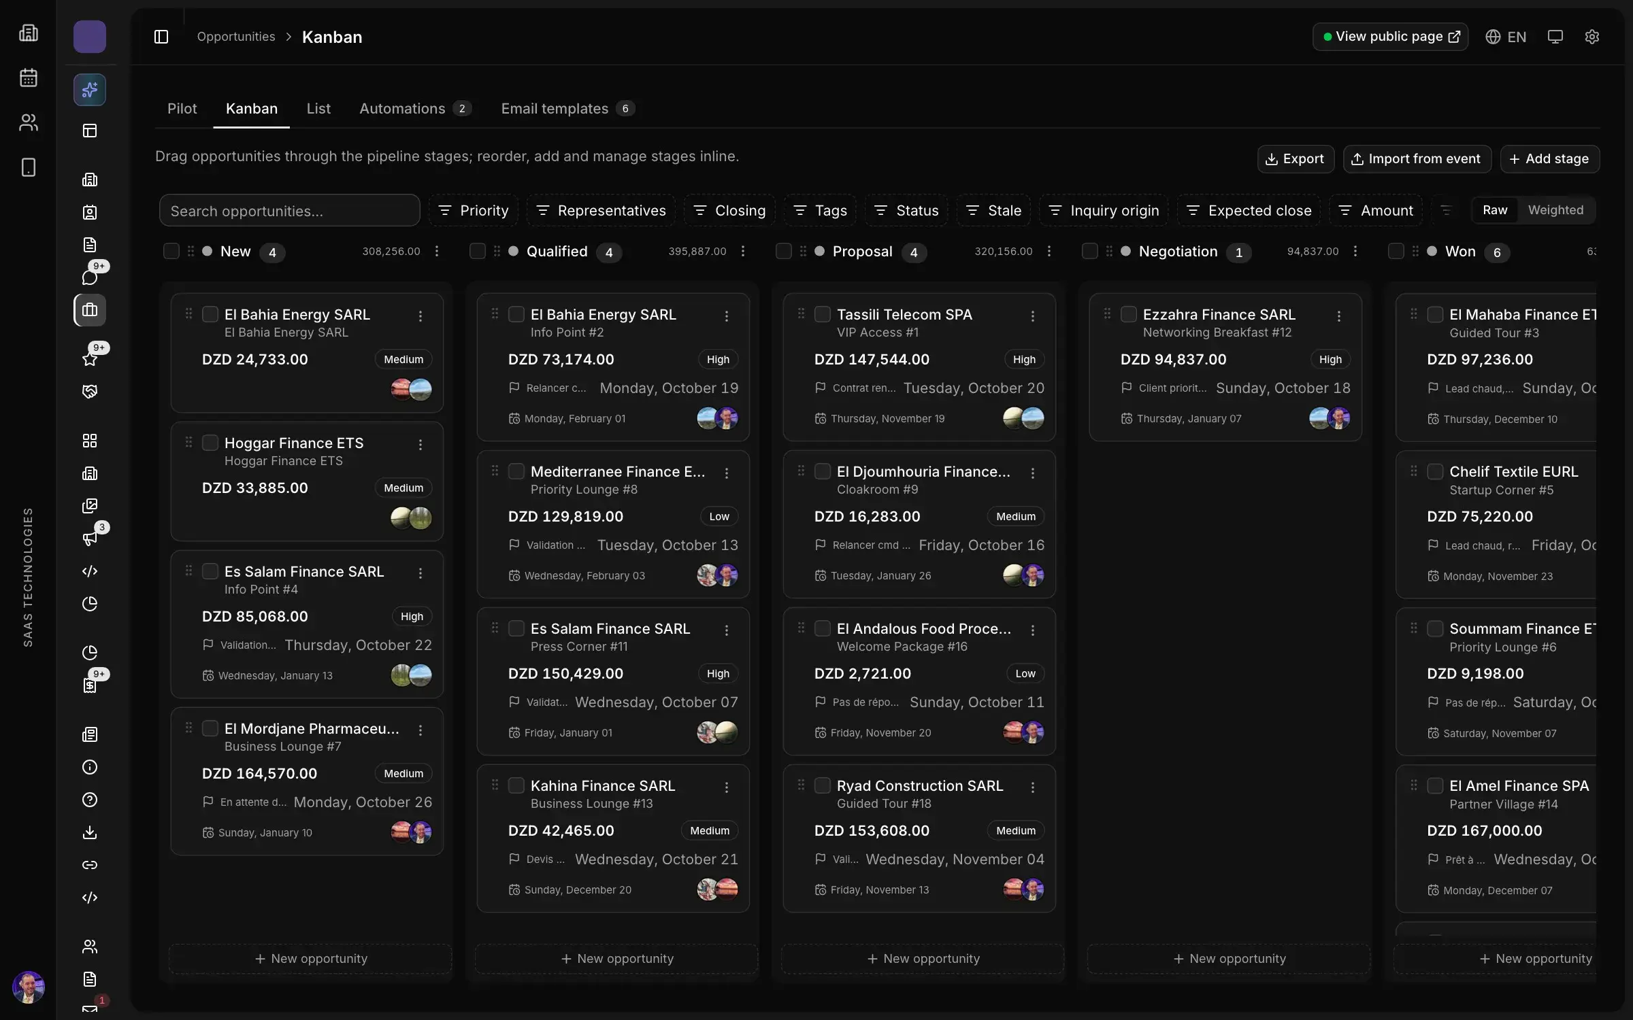The image size is (1633, 1020).
Task: Open the briefcase opportunities sidebar icon
Action: [90, 310]
